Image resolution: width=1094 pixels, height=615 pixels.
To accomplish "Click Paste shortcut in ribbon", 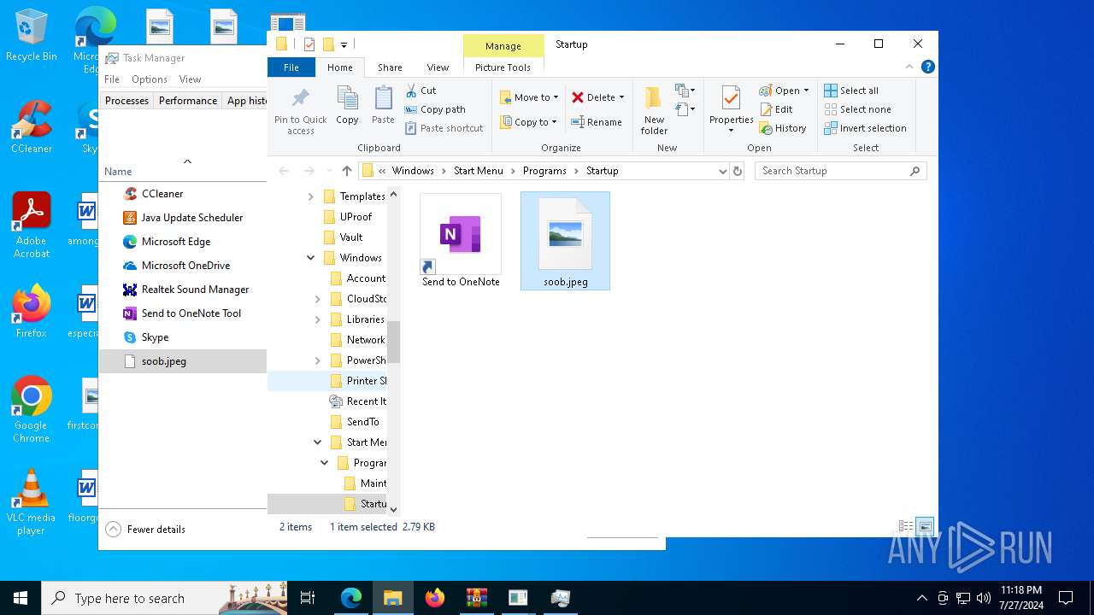I will pos(444,128).
